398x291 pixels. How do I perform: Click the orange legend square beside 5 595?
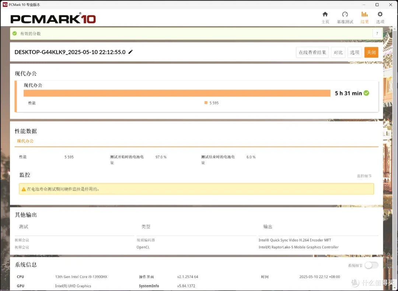[206, 103]
